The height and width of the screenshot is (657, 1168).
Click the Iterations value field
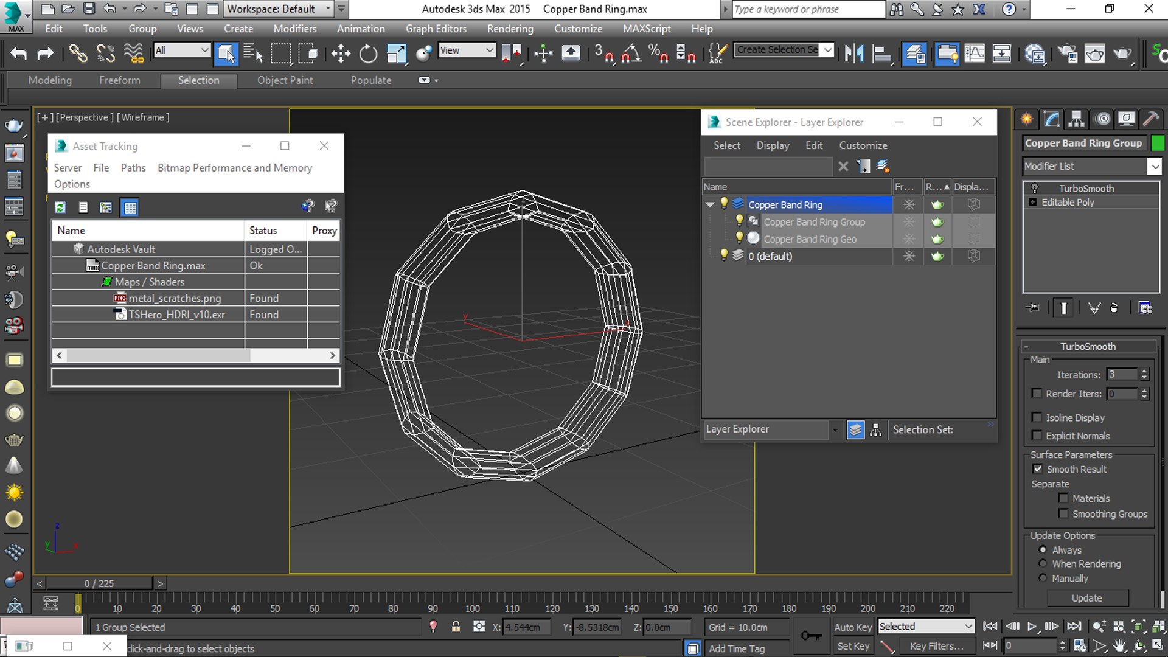point(1122,375)
